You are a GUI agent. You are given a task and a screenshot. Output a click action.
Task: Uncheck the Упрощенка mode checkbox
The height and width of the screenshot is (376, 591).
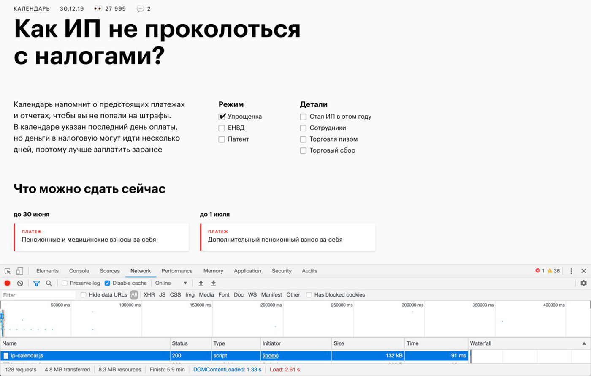tap(222, 117)
